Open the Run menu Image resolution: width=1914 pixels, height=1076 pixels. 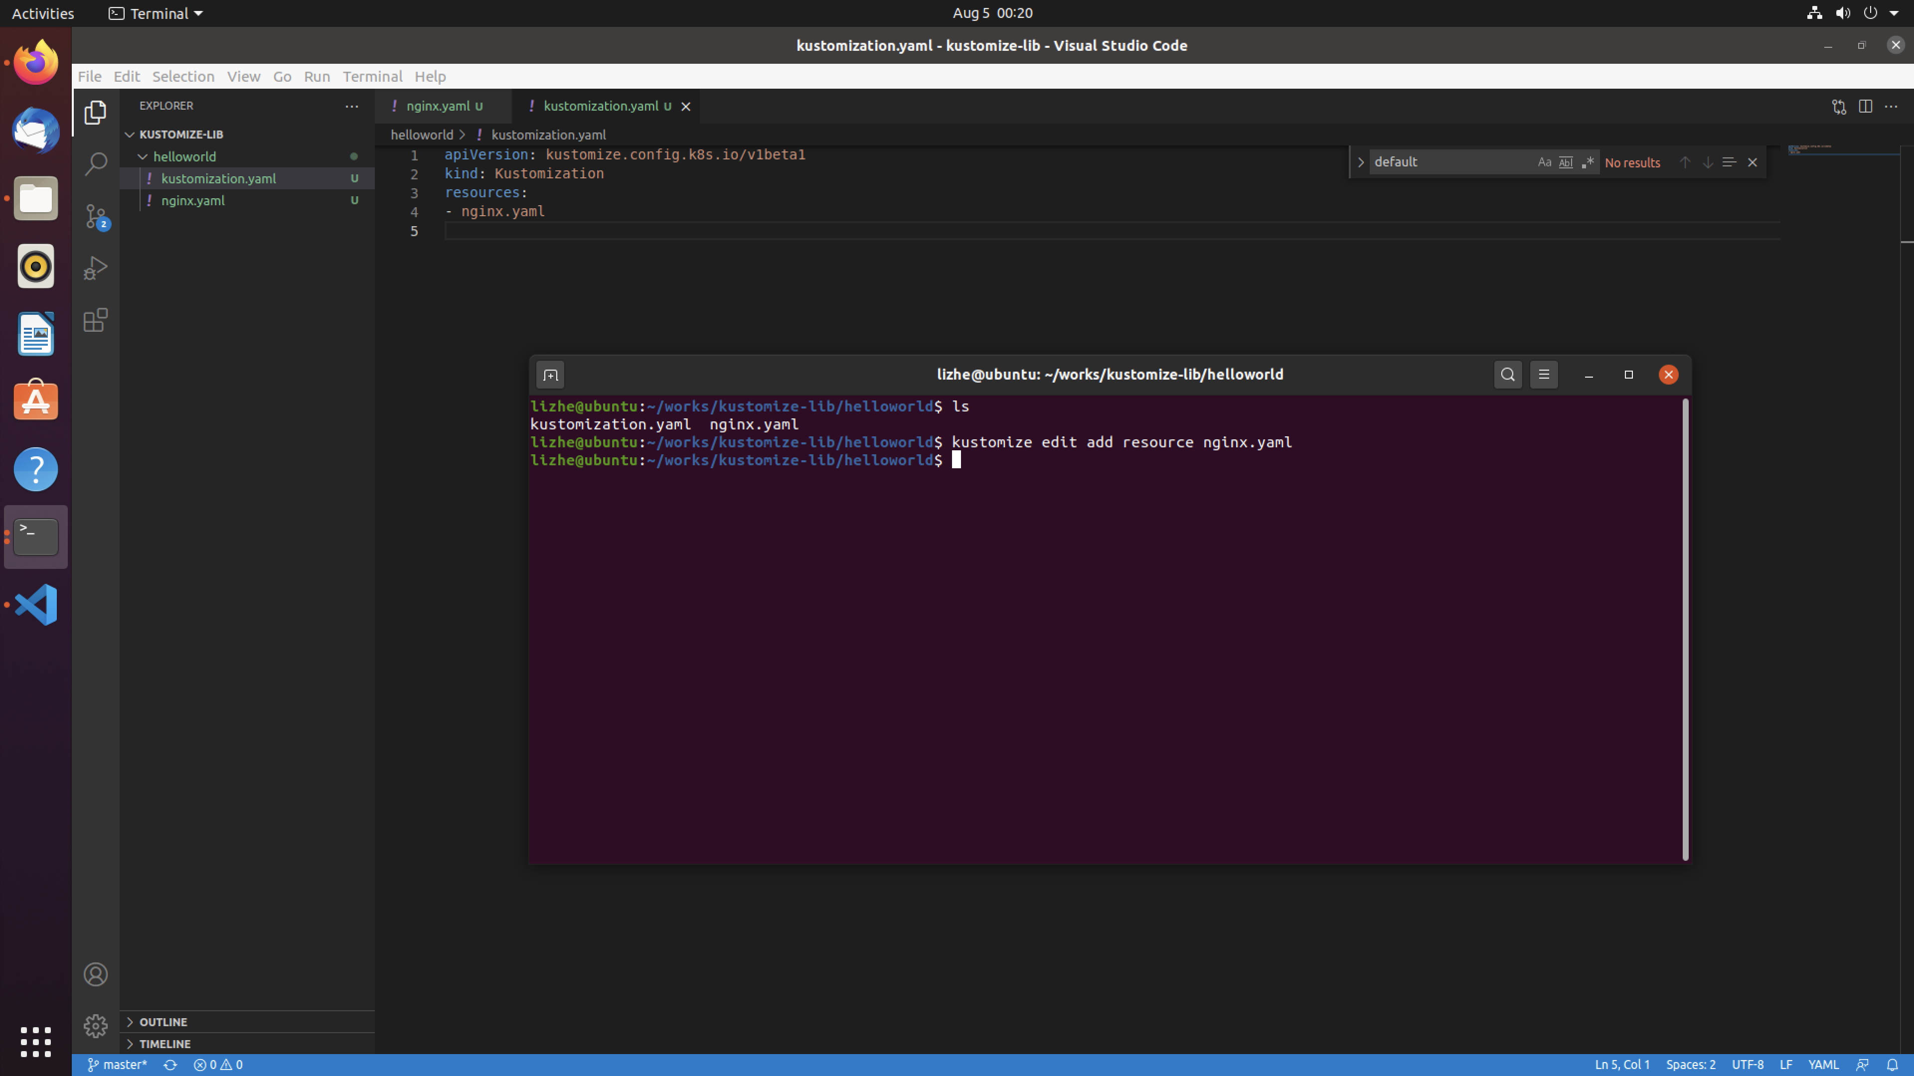click(x=317, y=76)
